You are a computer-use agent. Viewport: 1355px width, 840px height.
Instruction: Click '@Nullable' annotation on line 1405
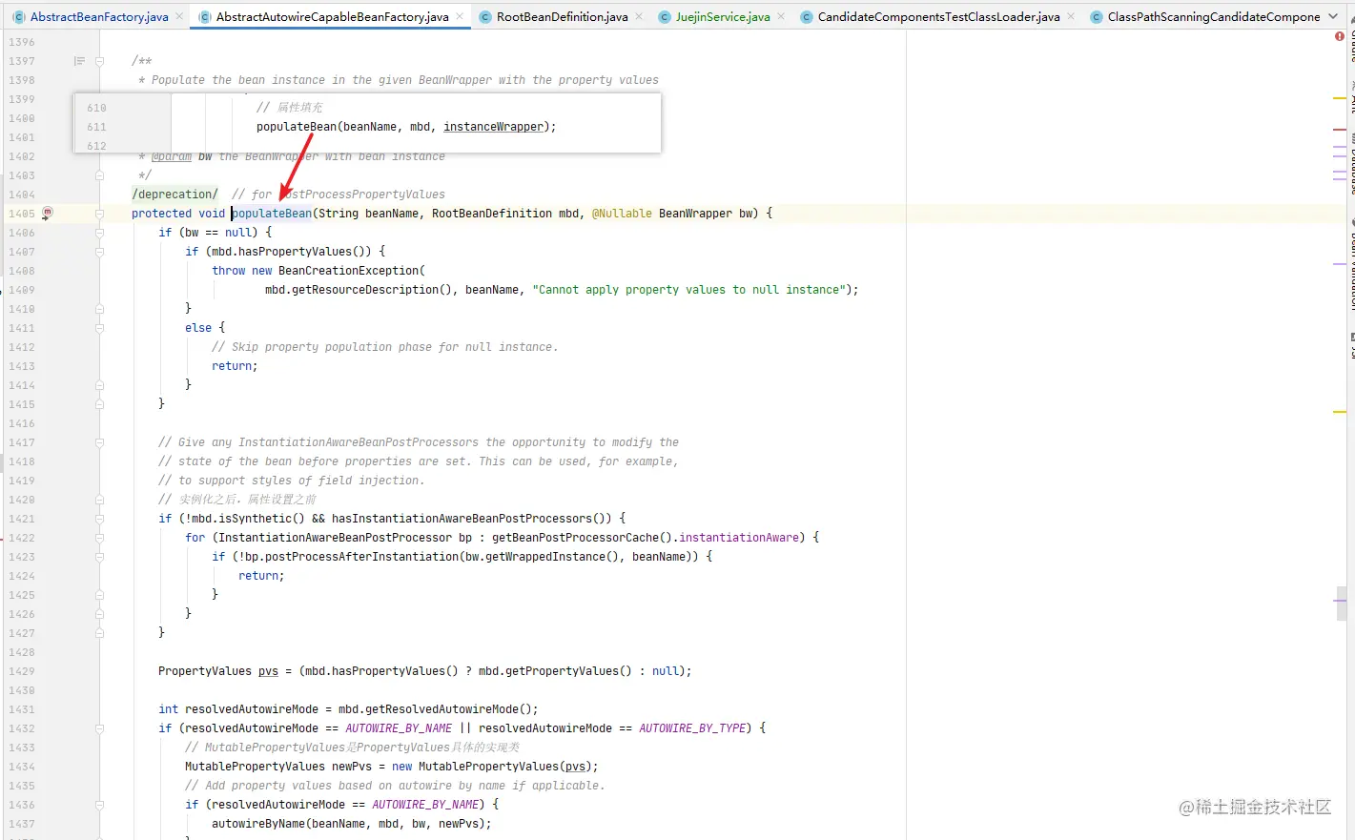pos(622,214)
